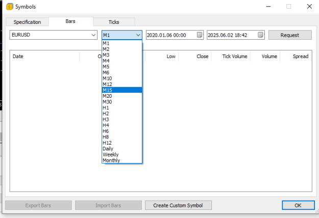Image resolution: width=319 pixels, height=218 pixels.
Task: Pick M20 in the timeframe list
Action: 122,96
